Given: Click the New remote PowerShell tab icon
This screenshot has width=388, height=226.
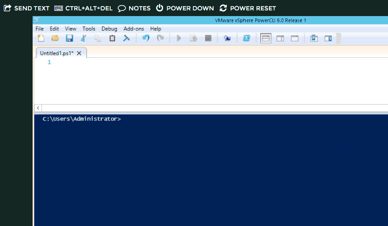Looking at the screenshot, I should tap(227, 38).
